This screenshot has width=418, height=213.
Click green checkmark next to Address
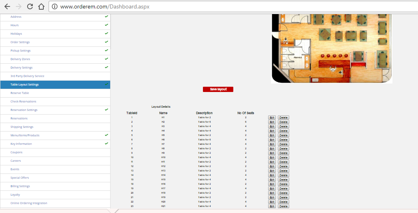click(x=106, y=17)
